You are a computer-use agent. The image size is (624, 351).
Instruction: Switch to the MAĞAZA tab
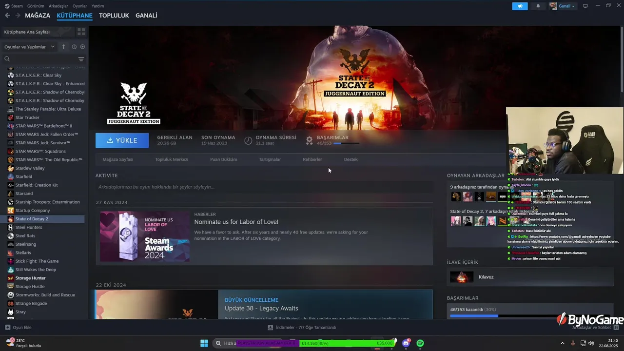38,16
